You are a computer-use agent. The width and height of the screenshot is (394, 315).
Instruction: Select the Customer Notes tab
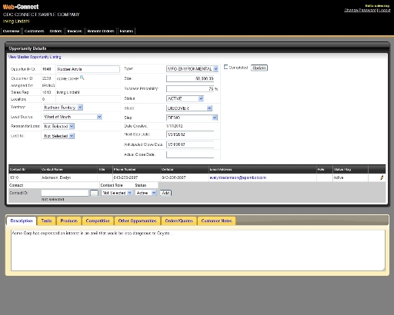[x=216, y=220]
